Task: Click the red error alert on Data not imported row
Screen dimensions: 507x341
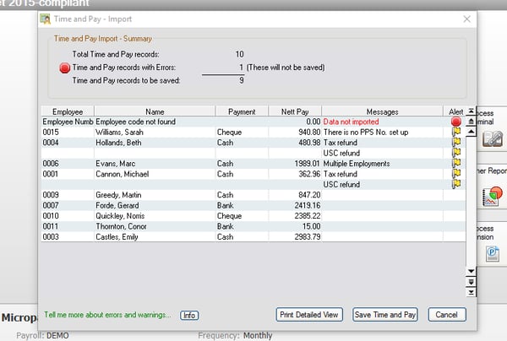Action: coord(456,122)
